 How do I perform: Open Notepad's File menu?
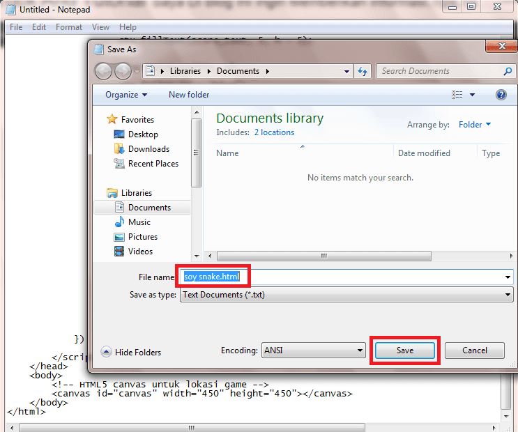[x=16, y=27]
